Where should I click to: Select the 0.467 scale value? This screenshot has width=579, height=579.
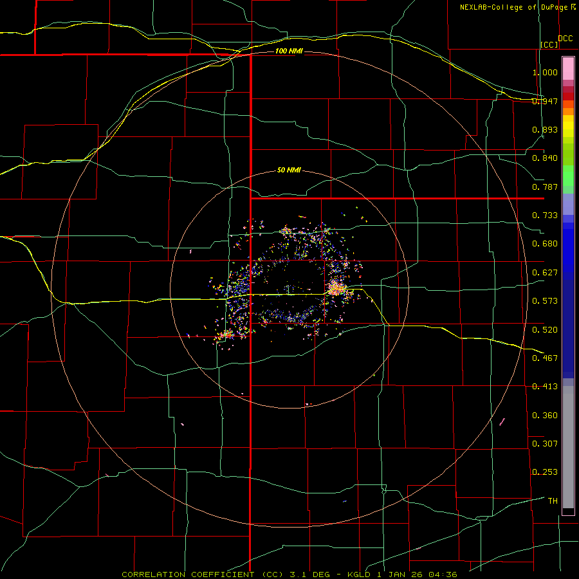pyautogui.click(x=545, y=358)
